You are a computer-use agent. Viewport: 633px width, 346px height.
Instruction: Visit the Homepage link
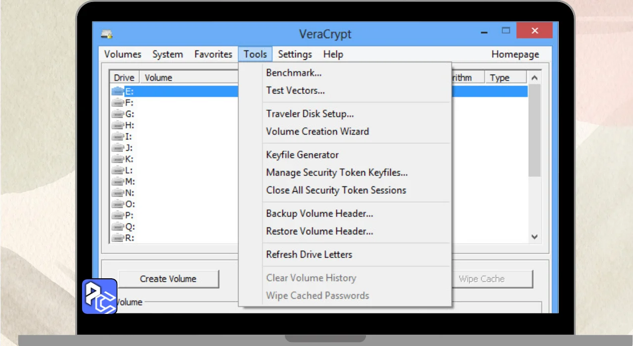[515, 54]
